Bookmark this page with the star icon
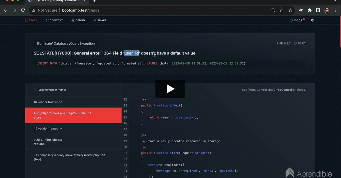Viewport: 341px width, 178px height. pos(290,10)
